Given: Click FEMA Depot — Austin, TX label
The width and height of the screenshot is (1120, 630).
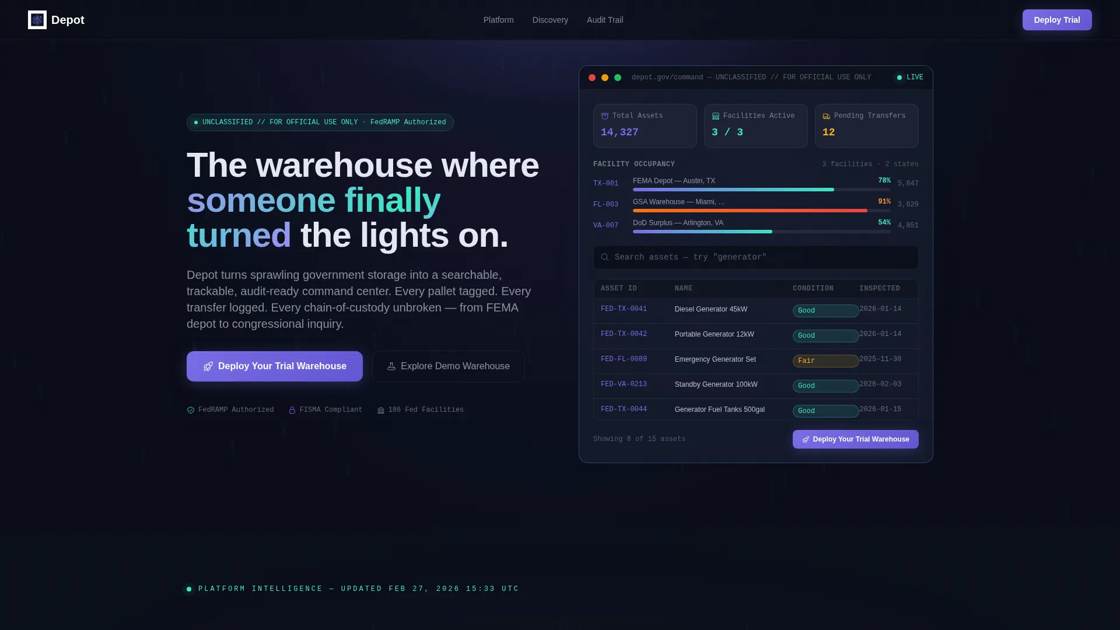Looking at the screenshot, I should 674,181.
